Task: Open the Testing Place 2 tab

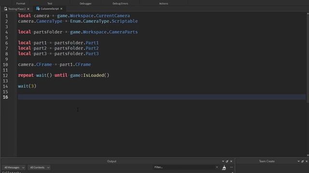Action: [x=17, y=9]
